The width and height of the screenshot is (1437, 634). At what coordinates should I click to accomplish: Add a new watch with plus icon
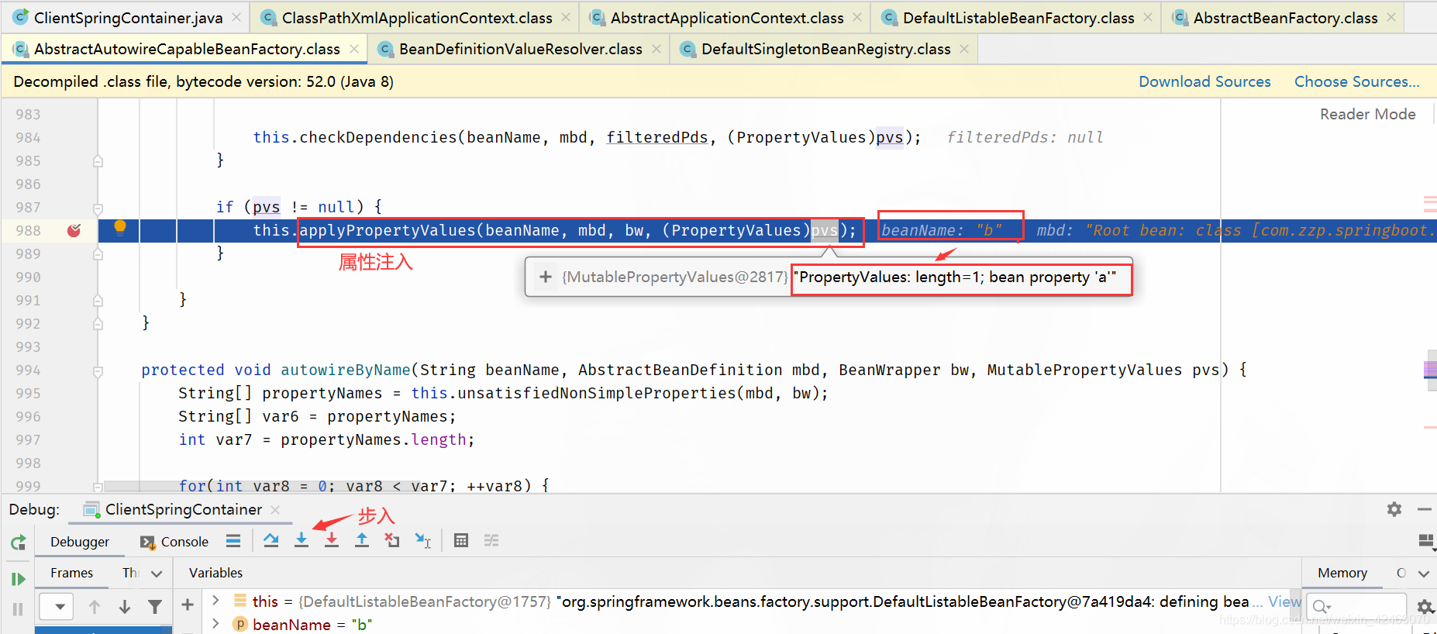(x=188, y=605)
